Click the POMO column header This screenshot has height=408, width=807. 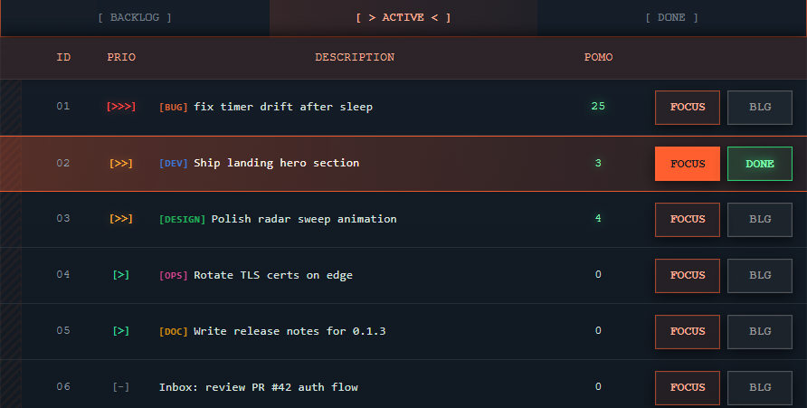598,57
